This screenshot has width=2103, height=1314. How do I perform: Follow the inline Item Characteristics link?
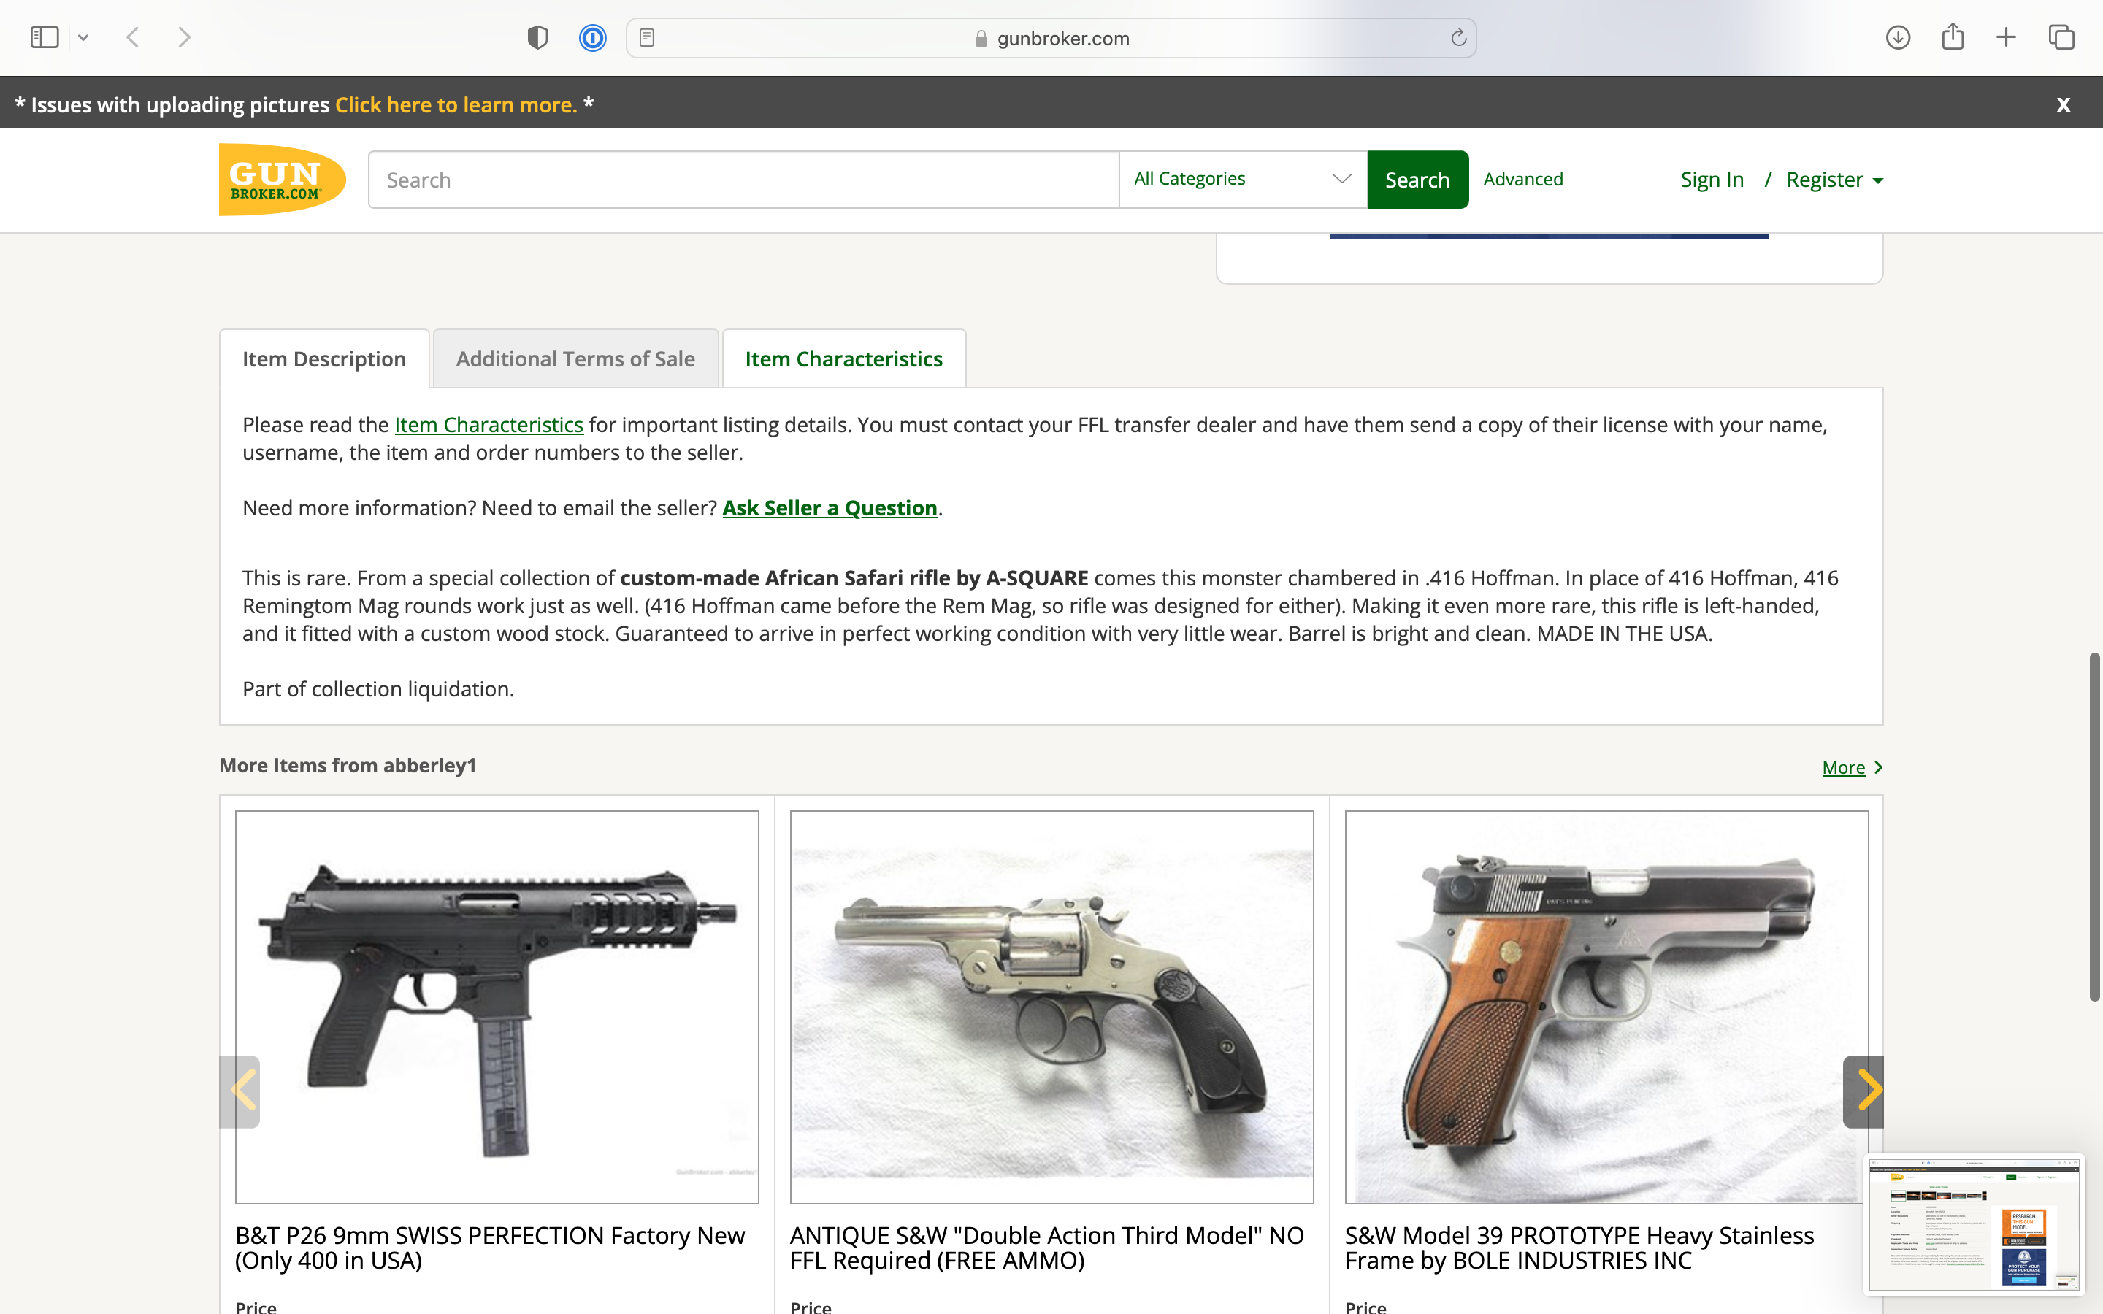click(x=489, y=425)
